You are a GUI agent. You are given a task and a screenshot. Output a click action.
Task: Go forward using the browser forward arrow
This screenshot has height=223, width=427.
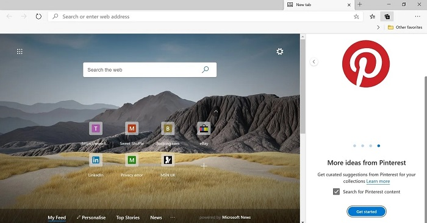[x=24, y=16]
